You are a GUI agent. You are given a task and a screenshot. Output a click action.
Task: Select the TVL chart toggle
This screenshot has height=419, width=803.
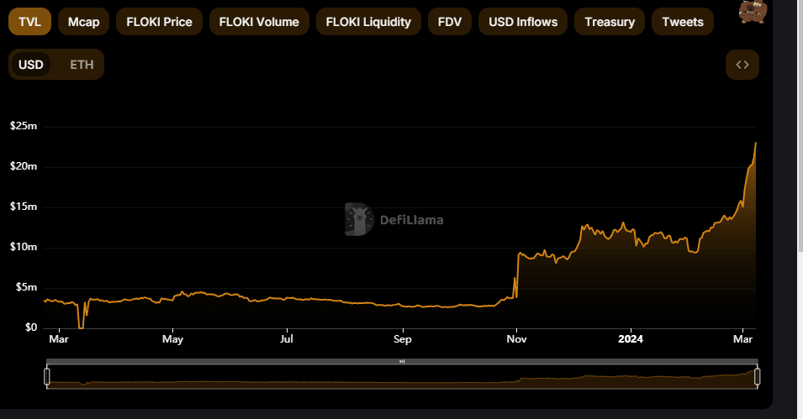29,22
